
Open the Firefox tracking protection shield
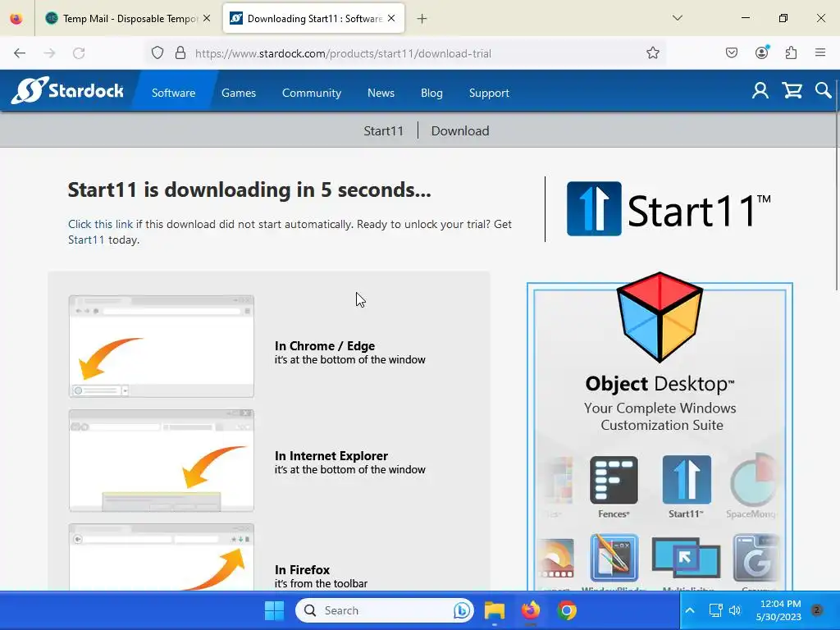(157, 53)
